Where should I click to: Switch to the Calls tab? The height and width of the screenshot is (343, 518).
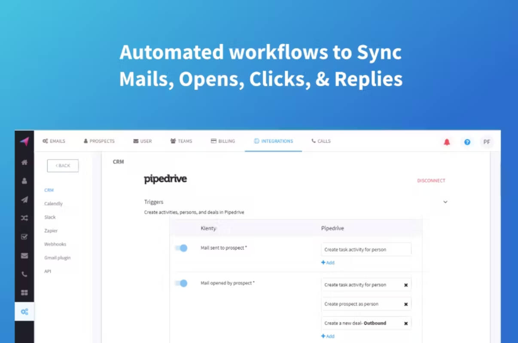(321, 141)
